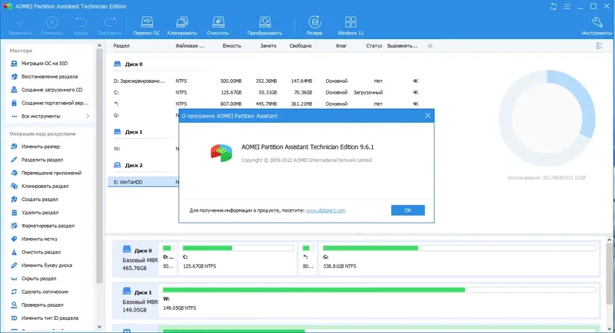This screenshot has width=615, height=333.
Task: Click the D: small partition block in Диск 0 map
Action: click(168, 258)
